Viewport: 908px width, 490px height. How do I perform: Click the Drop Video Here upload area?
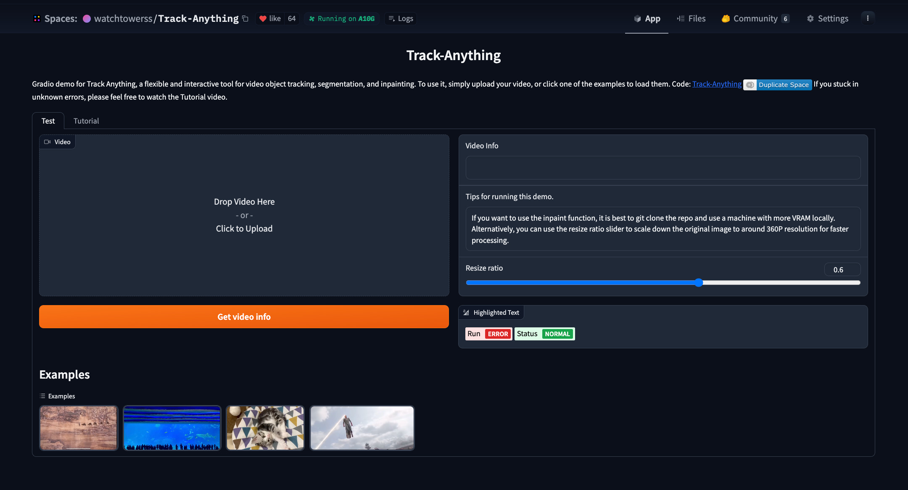pyautogui.click(x=244, y=215)
